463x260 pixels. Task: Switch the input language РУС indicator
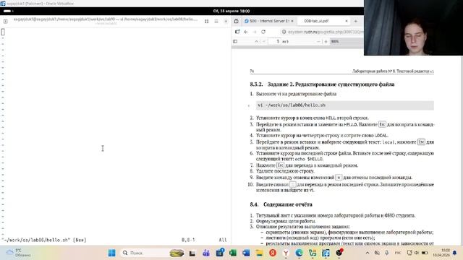398,253
